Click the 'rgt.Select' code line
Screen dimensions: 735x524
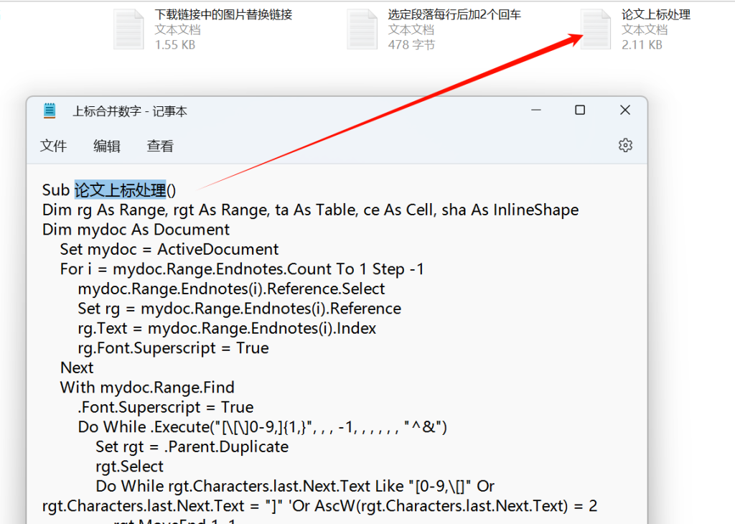(129, 467)
